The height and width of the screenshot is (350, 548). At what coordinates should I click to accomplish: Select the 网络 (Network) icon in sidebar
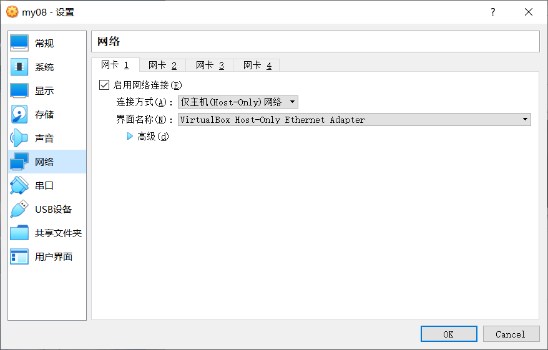[19, 162]
